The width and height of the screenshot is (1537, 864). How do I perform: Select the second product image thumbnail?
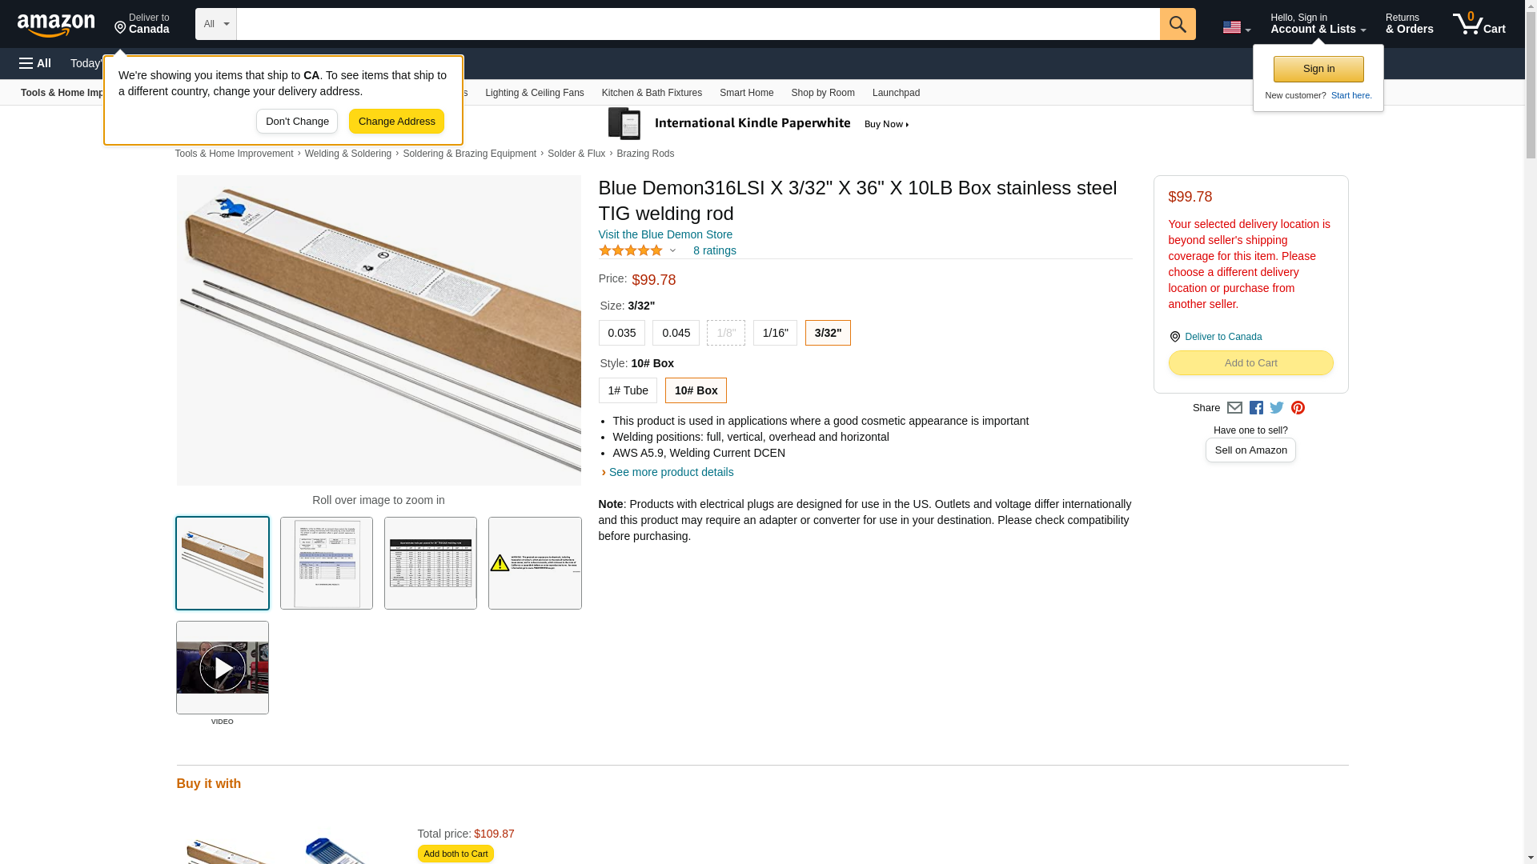coord(327,563)
